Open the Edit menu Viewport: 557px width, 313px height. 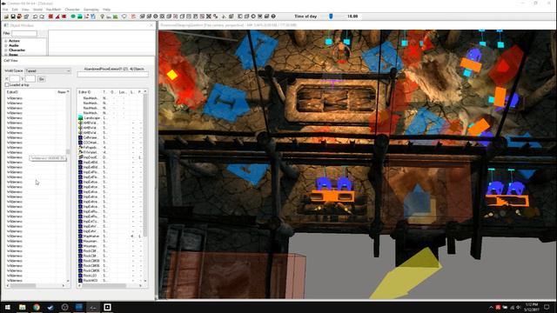[x=15, y=10]
